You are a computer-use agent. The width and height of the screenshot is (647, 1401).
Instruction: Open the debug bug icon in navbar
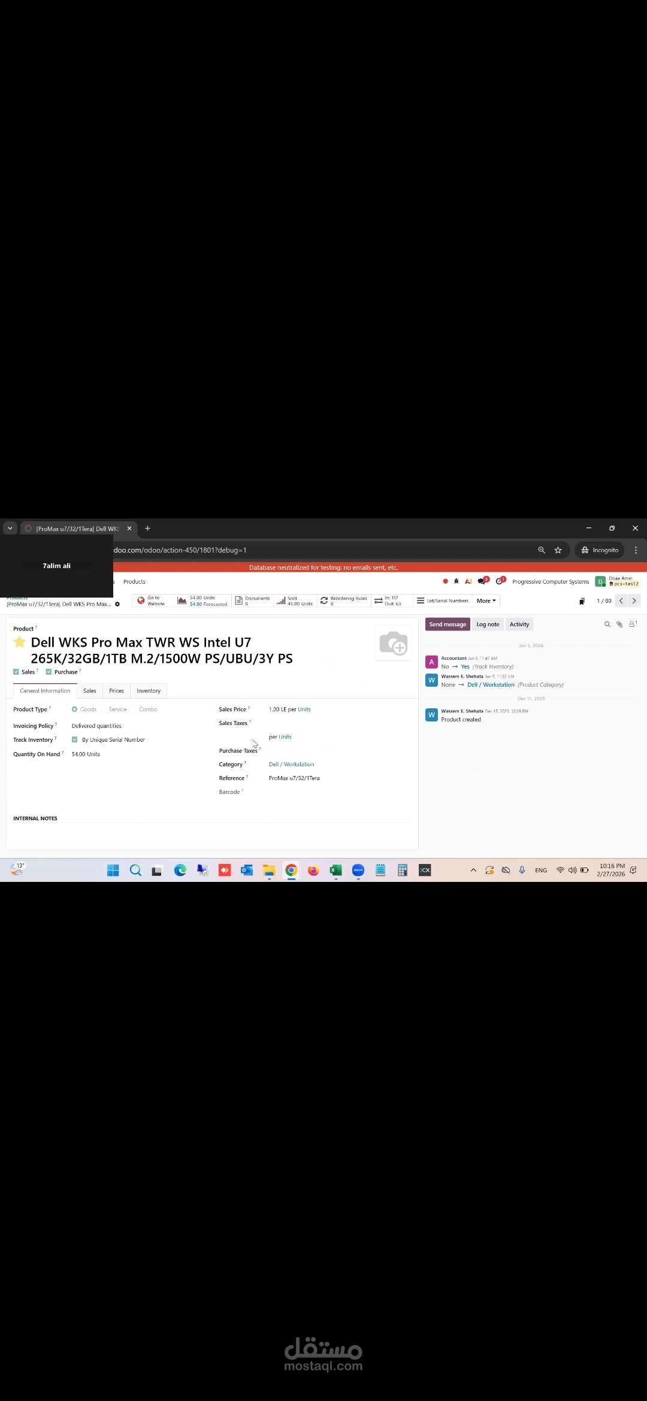point(456,581)
